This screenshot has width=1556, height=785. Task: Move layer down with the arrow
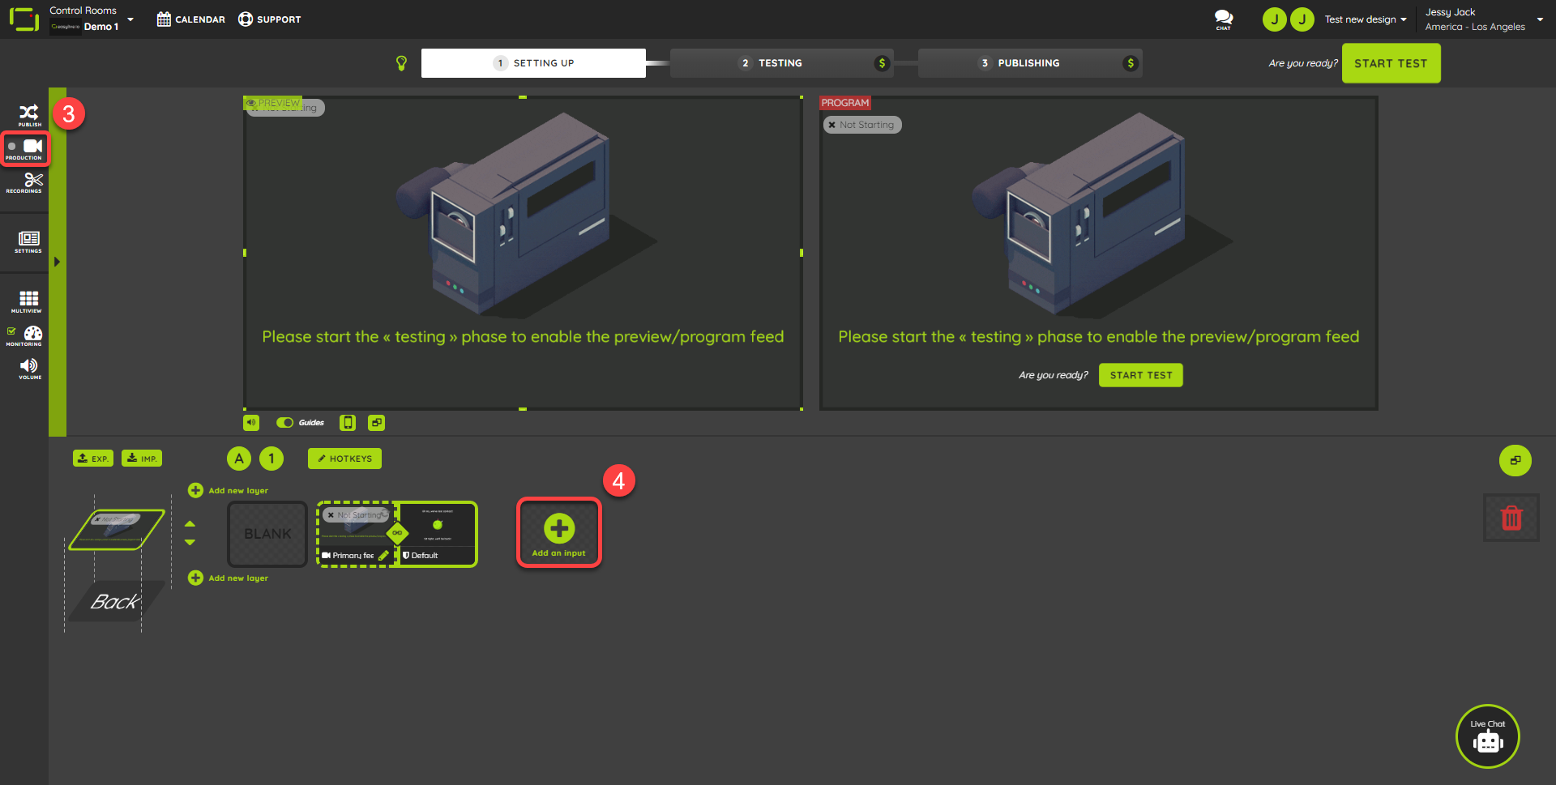point(190,542)
